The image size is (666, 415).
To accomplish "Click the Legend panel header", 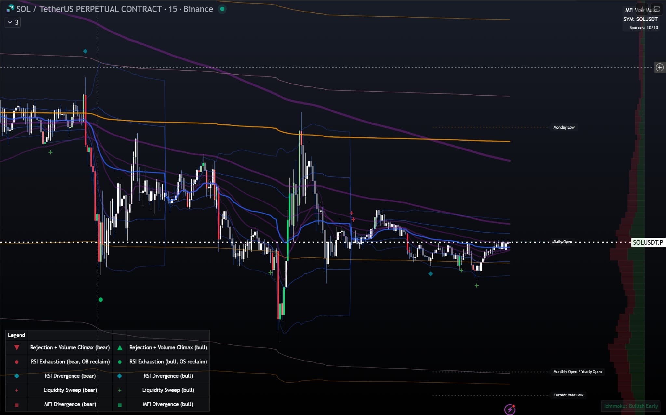I will pyautogui.click(x=17, y=335).
